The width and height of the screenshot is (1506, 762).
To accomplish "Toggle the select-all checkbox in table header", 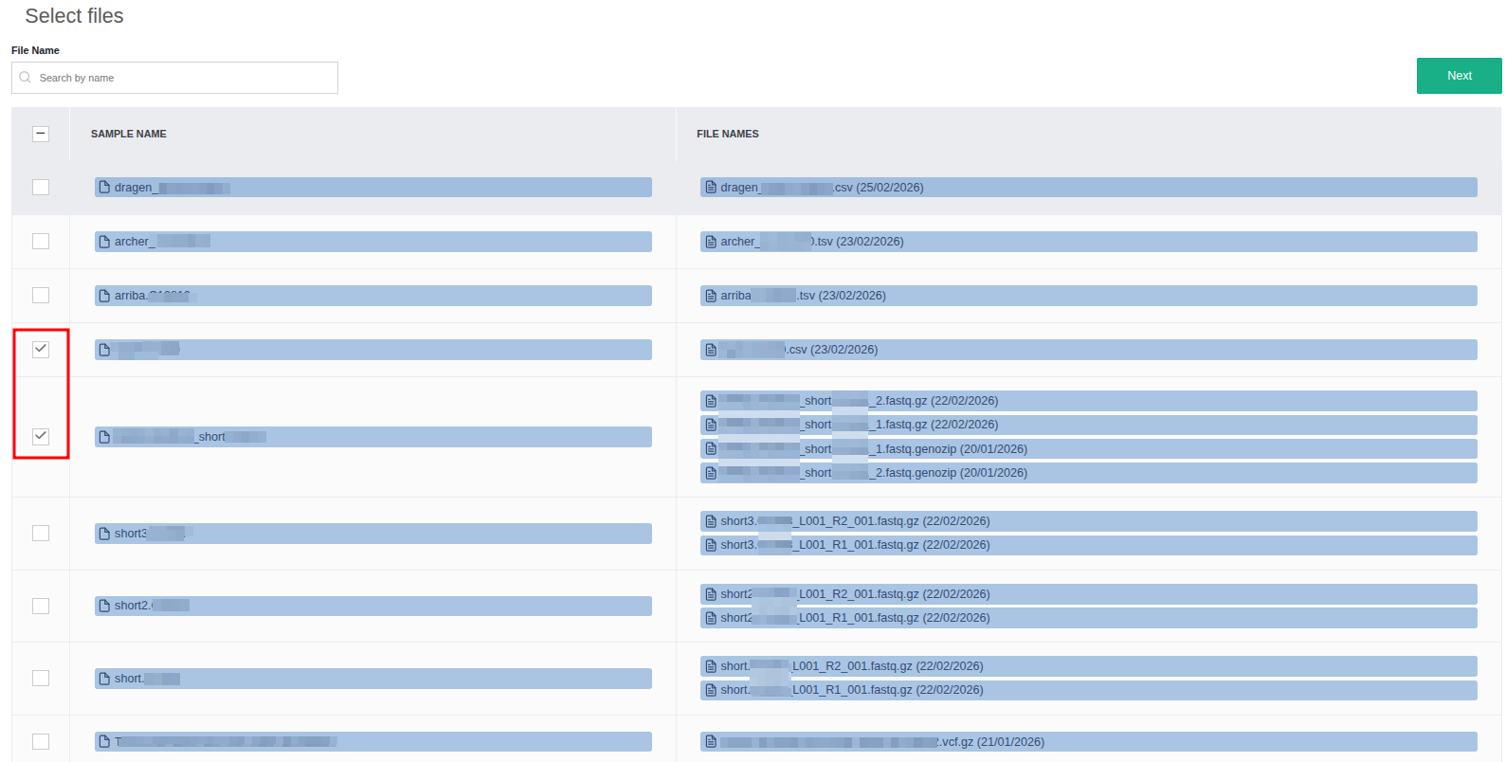I will tap(41, 134).
